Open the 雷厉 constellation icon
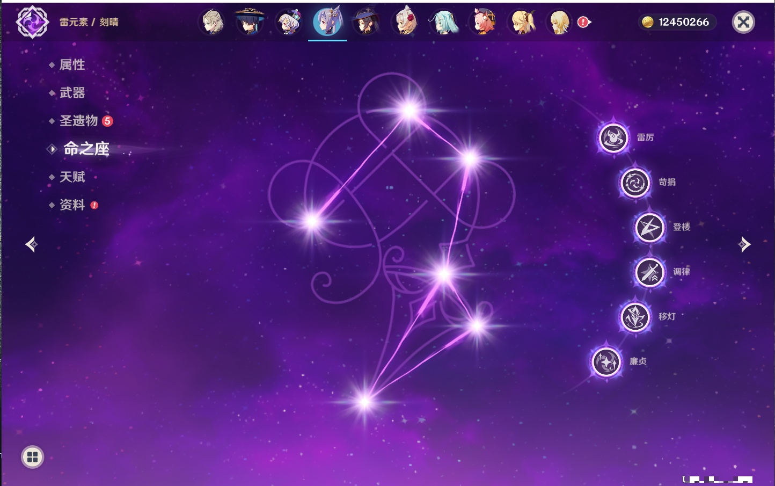 click(613, 138)
